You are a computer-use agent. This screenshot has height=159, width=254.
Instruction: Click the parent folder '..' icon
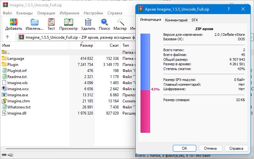4,52
